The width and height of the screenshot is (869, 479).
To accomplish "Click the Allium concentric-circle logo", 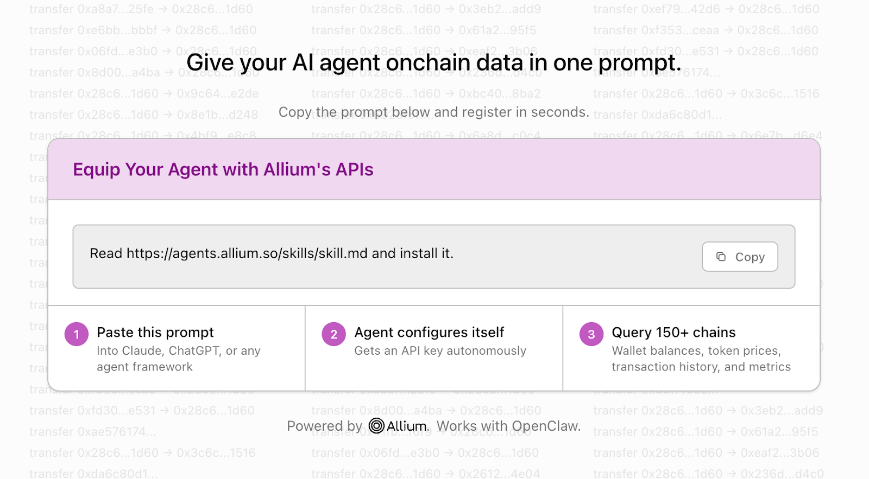I will coord(376,426).
